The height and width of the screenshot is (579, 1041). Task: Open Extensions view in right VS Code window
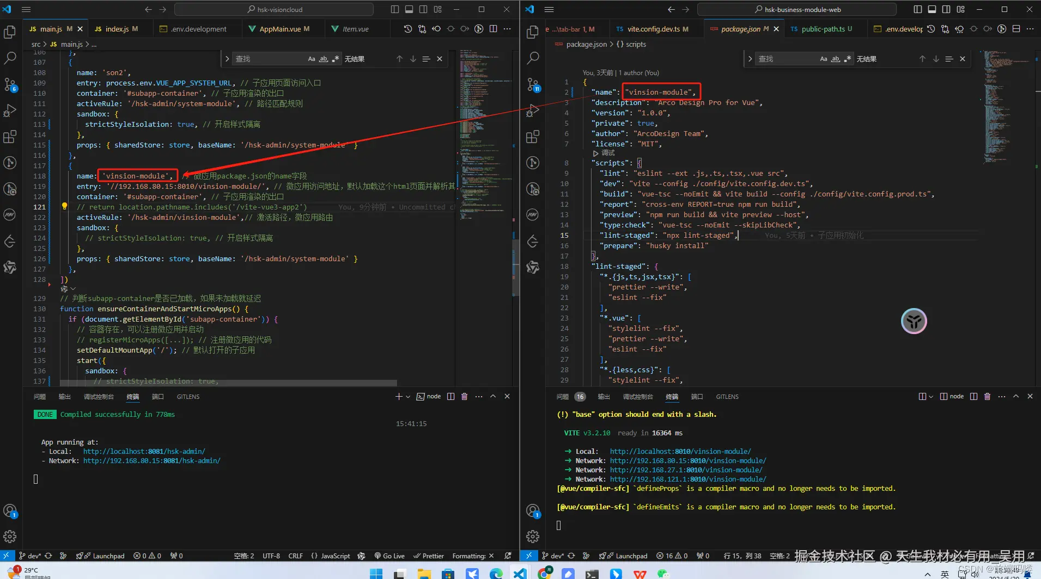[x=533, y=137]
